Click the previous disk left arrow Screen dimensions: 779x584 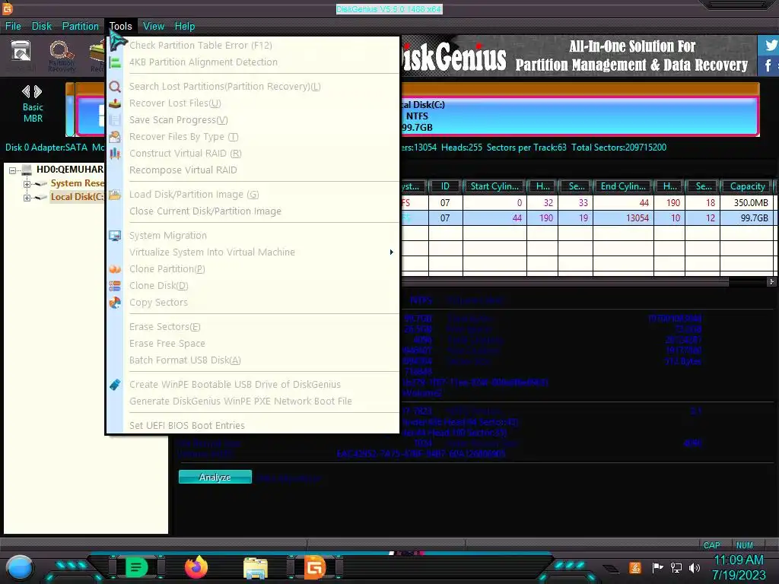(x=26, y=91)
